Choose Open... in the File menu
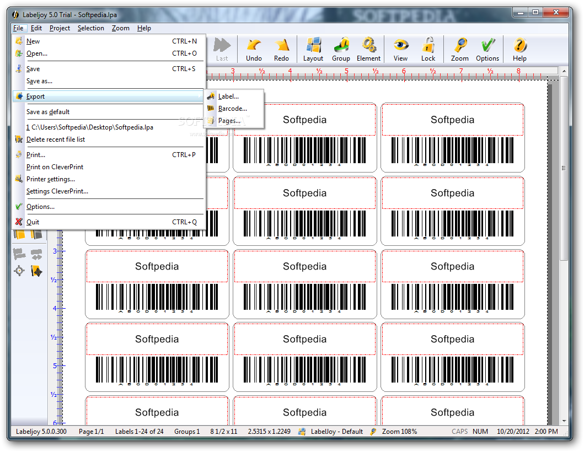584x452 pixels. click(109, 53)
